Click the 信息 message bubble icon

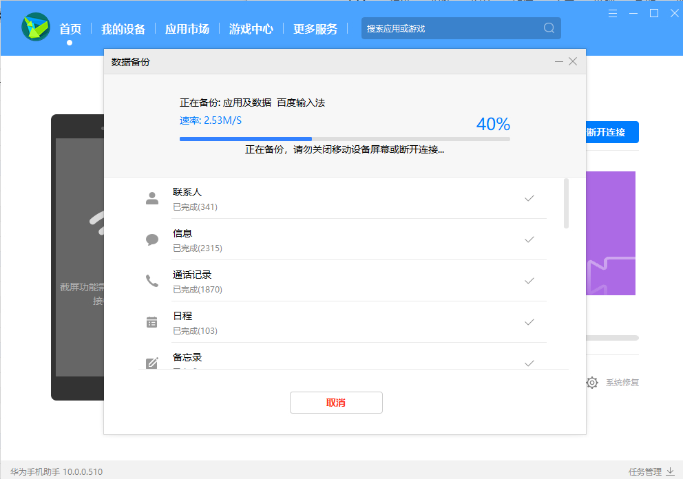152,239
